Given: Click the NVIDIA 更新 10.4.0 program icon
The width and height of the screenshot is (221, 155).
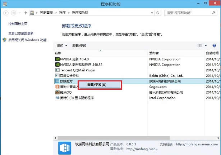Looking at the screenshot, I should [x=57, y=59].
